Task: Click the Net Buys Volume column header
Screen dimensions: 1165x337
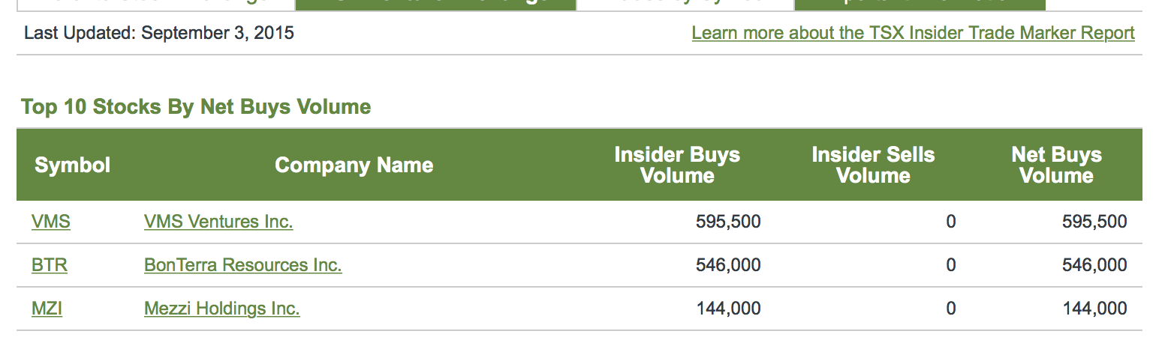Action: (1056, 166)
